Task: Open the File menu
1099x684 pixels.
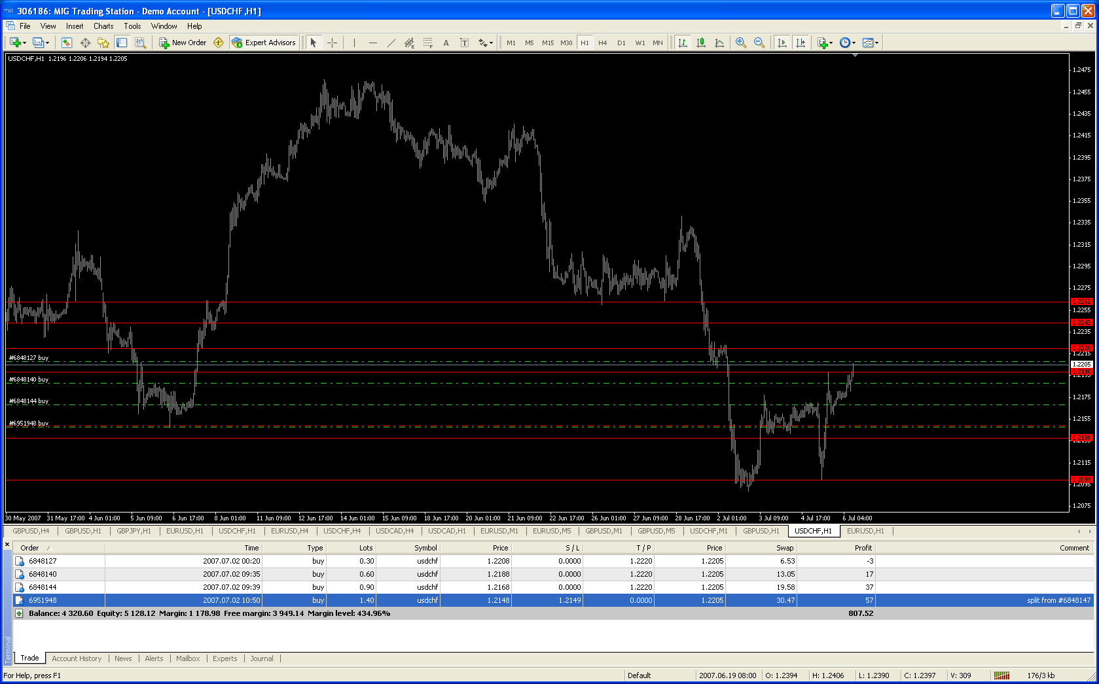Action: pos(25,26)
